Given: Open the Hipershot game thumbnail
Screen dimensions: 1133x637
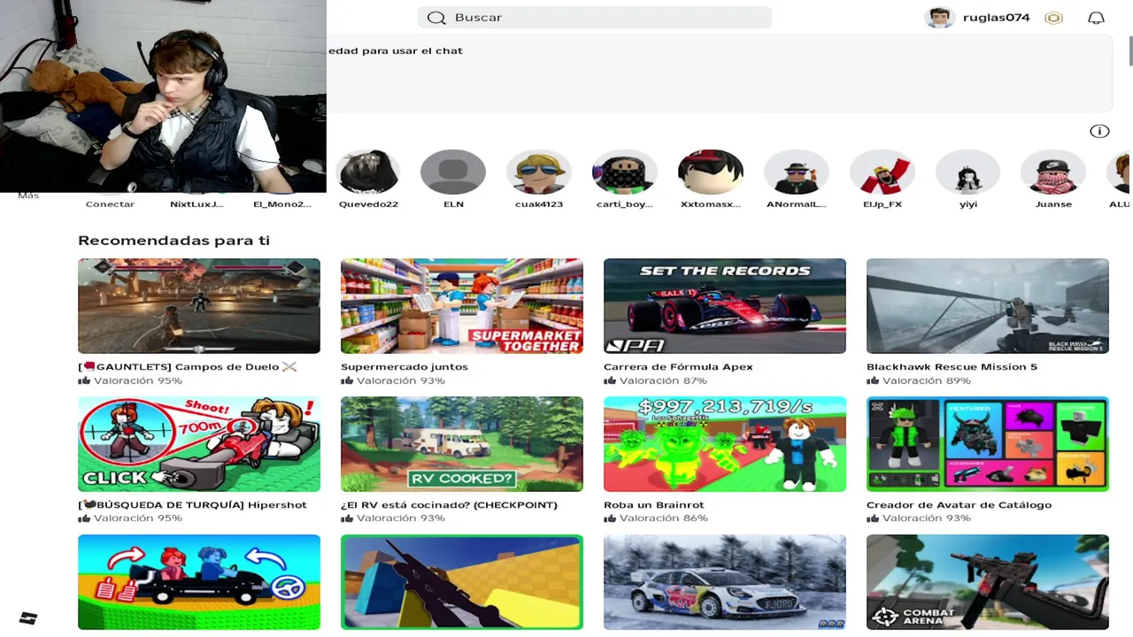Looking at the screenshot, I should pyautogui.click(x=199, y=444).
